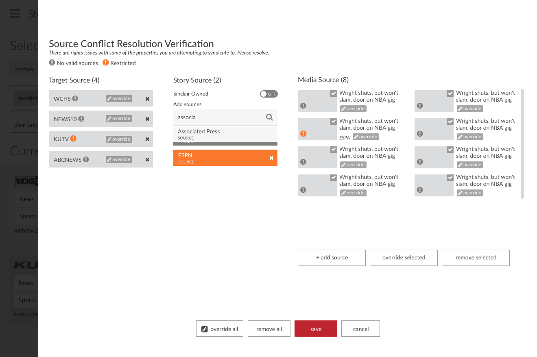Uncheck third media item in right column

point(450,150)
